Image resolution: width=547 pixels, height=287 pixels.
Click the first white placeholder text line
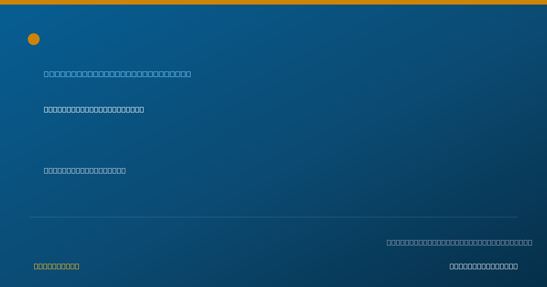pyautogui.click(x=94, y=109)
